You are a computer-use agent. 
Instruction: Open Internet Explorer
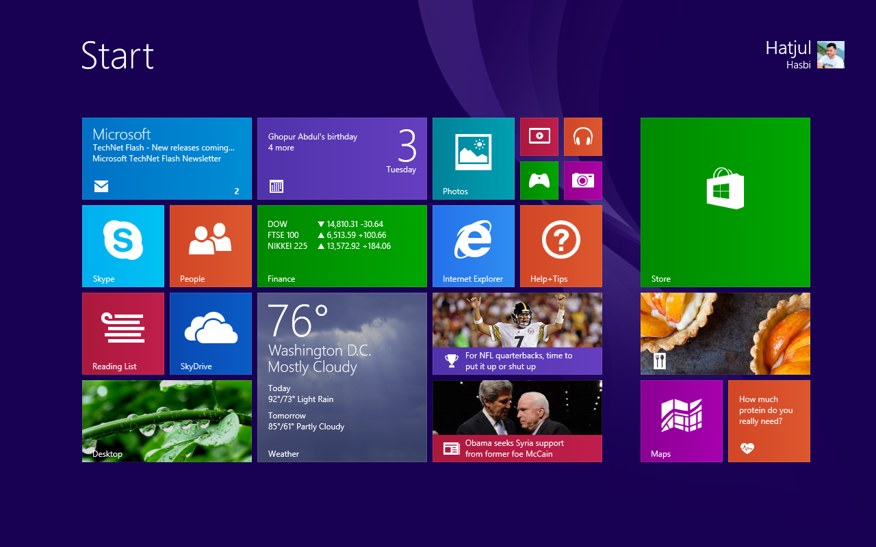473,246
